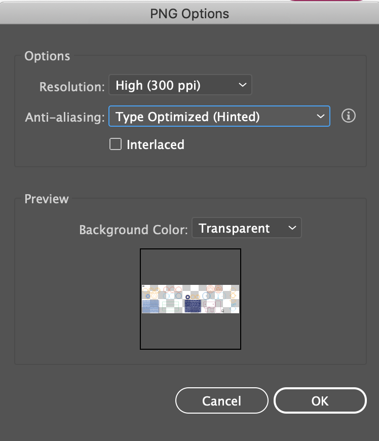Open the Resolution dropdown showing High (300 ppi)
Viewport: 379px width, 441px height.
click(180, 85)
